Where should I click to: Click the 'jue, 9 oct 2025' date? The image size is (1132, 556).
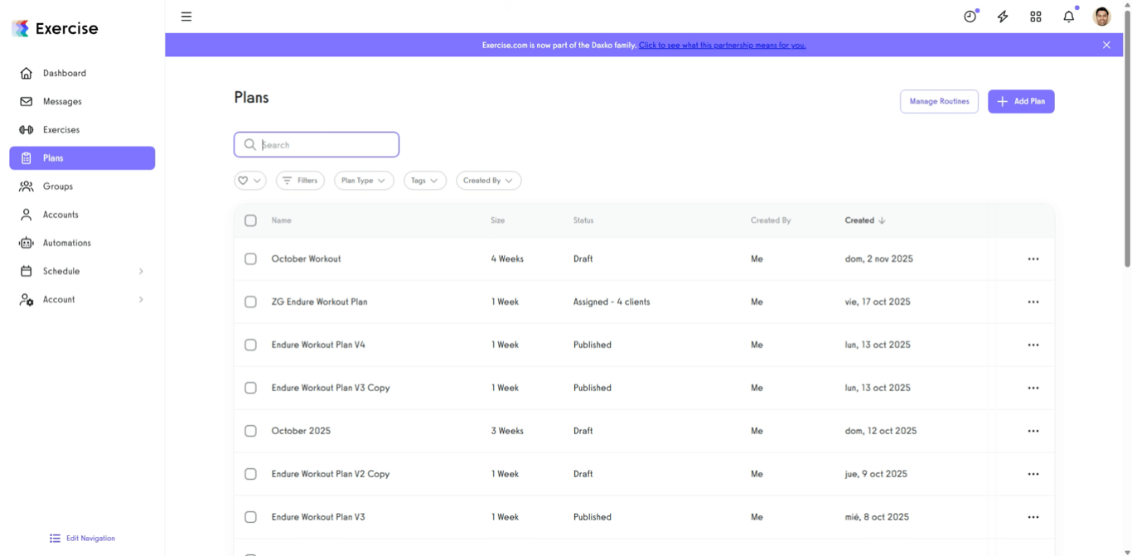point(876,474)
